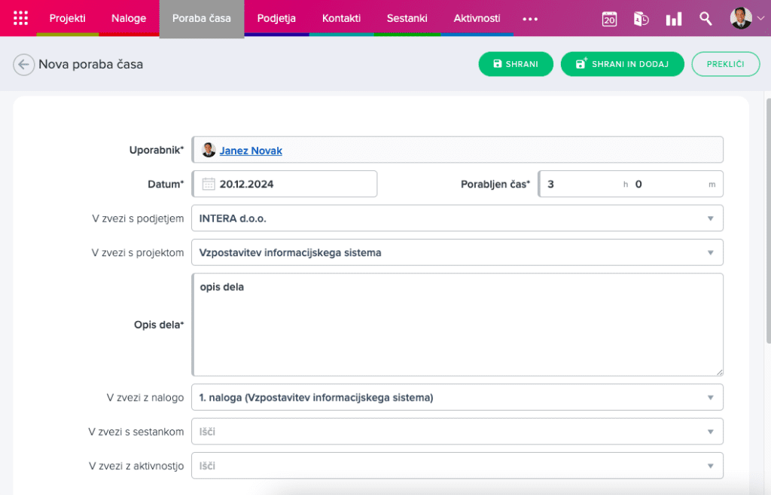Click the contact history clock icon
This screenshot has height=495, width=771.
click(x=641, y=19)
